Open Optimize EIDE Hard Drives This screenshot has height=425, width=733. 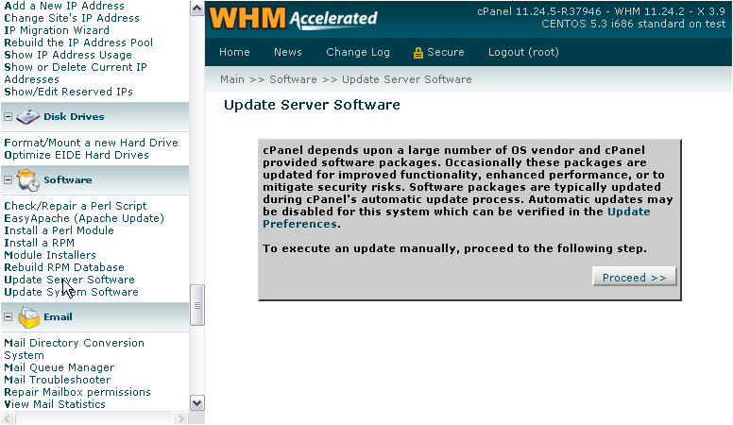[x=77, y=155]
